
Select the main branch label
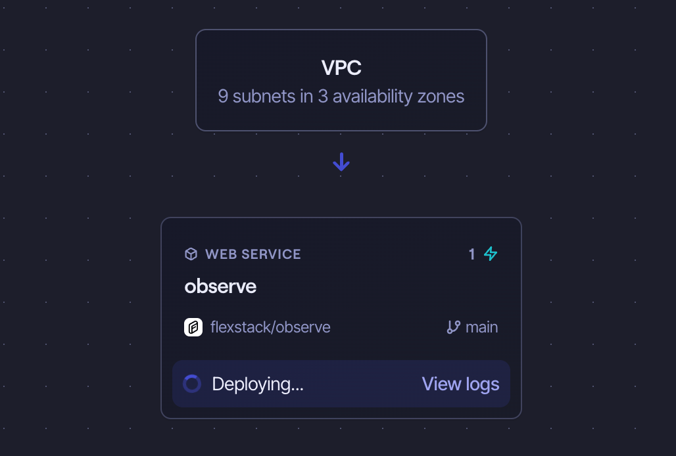[482, 327]
